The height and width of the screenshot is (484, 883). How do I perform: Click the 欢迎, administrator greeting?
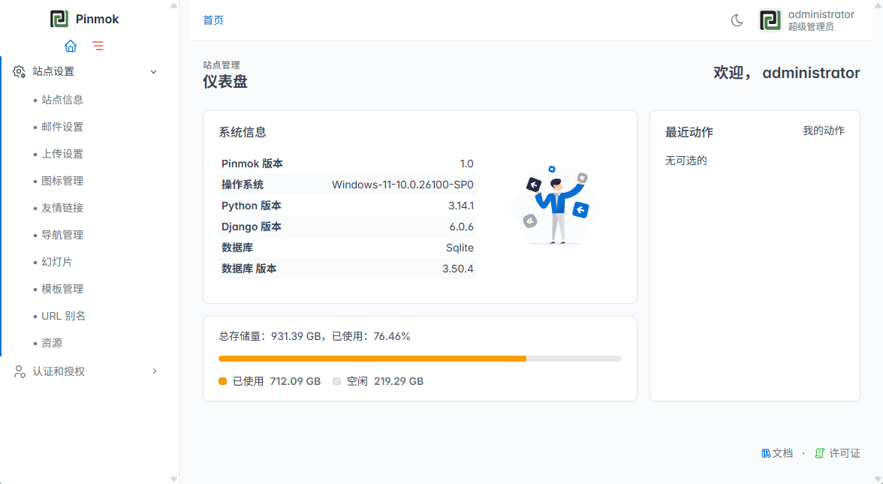click(x=787, y=74)
